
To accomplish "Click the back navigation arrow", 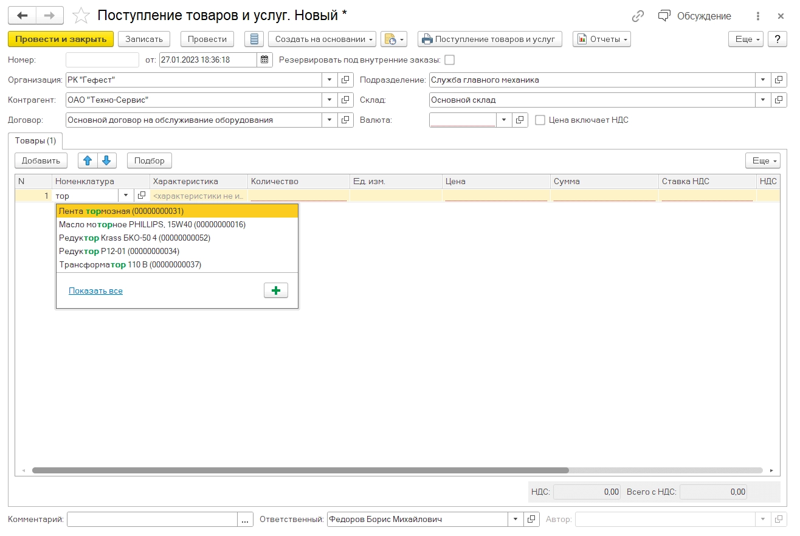I will (x=23, y=16).
